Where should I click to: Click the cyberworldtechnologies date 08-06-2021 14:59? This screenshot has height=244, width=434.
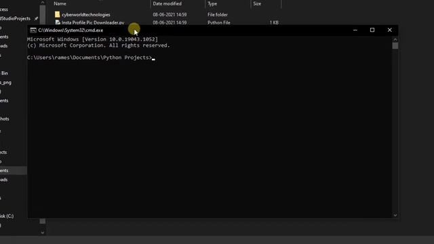170,15
